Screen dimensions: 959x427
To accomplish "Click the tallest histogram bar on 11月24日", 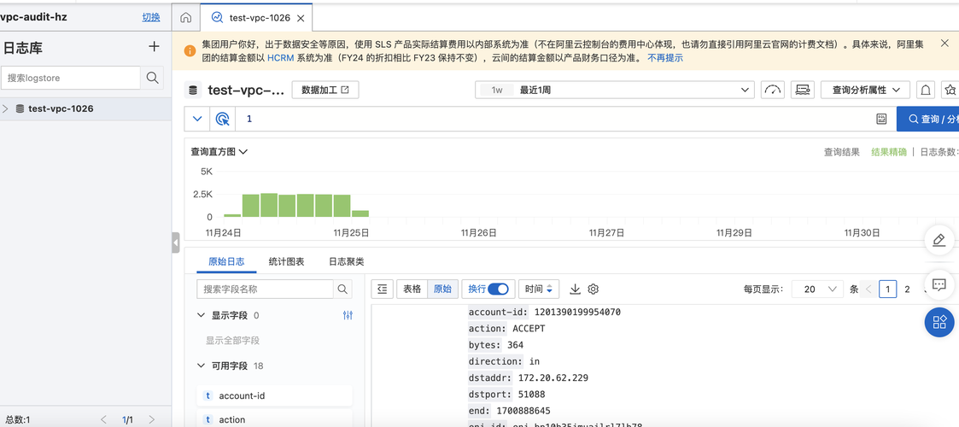I will point(269,205).
